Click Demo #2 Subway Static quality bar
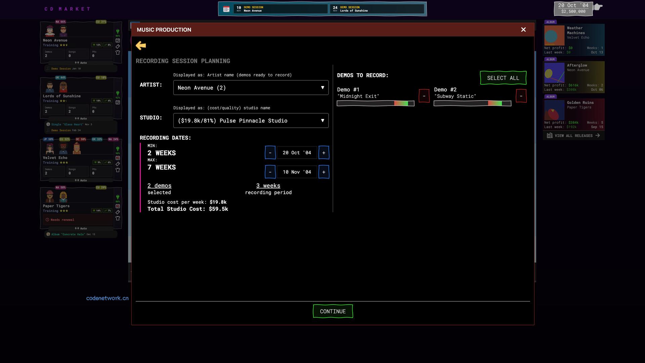The image size is (645, 363). point(472,104)
